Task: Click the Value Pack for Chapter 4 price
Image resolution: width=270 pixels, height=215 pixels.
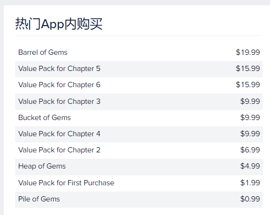Action: coord(250,134)
